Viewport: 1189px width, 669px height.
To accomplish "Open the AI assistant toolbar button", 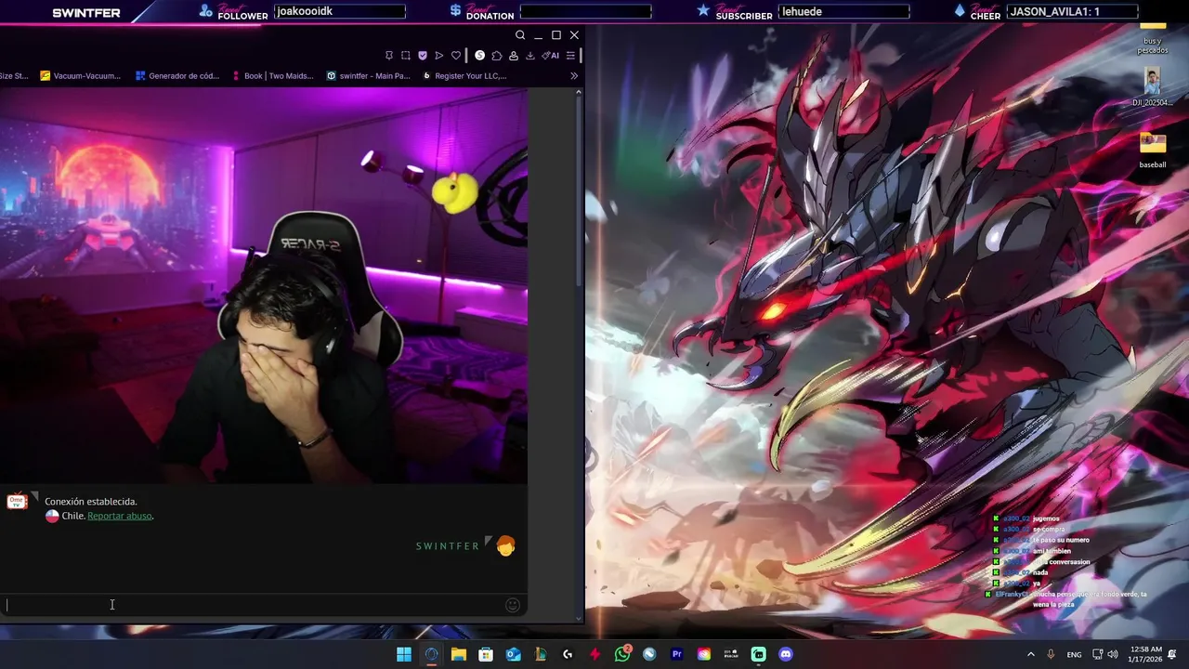I will (551, 56).
